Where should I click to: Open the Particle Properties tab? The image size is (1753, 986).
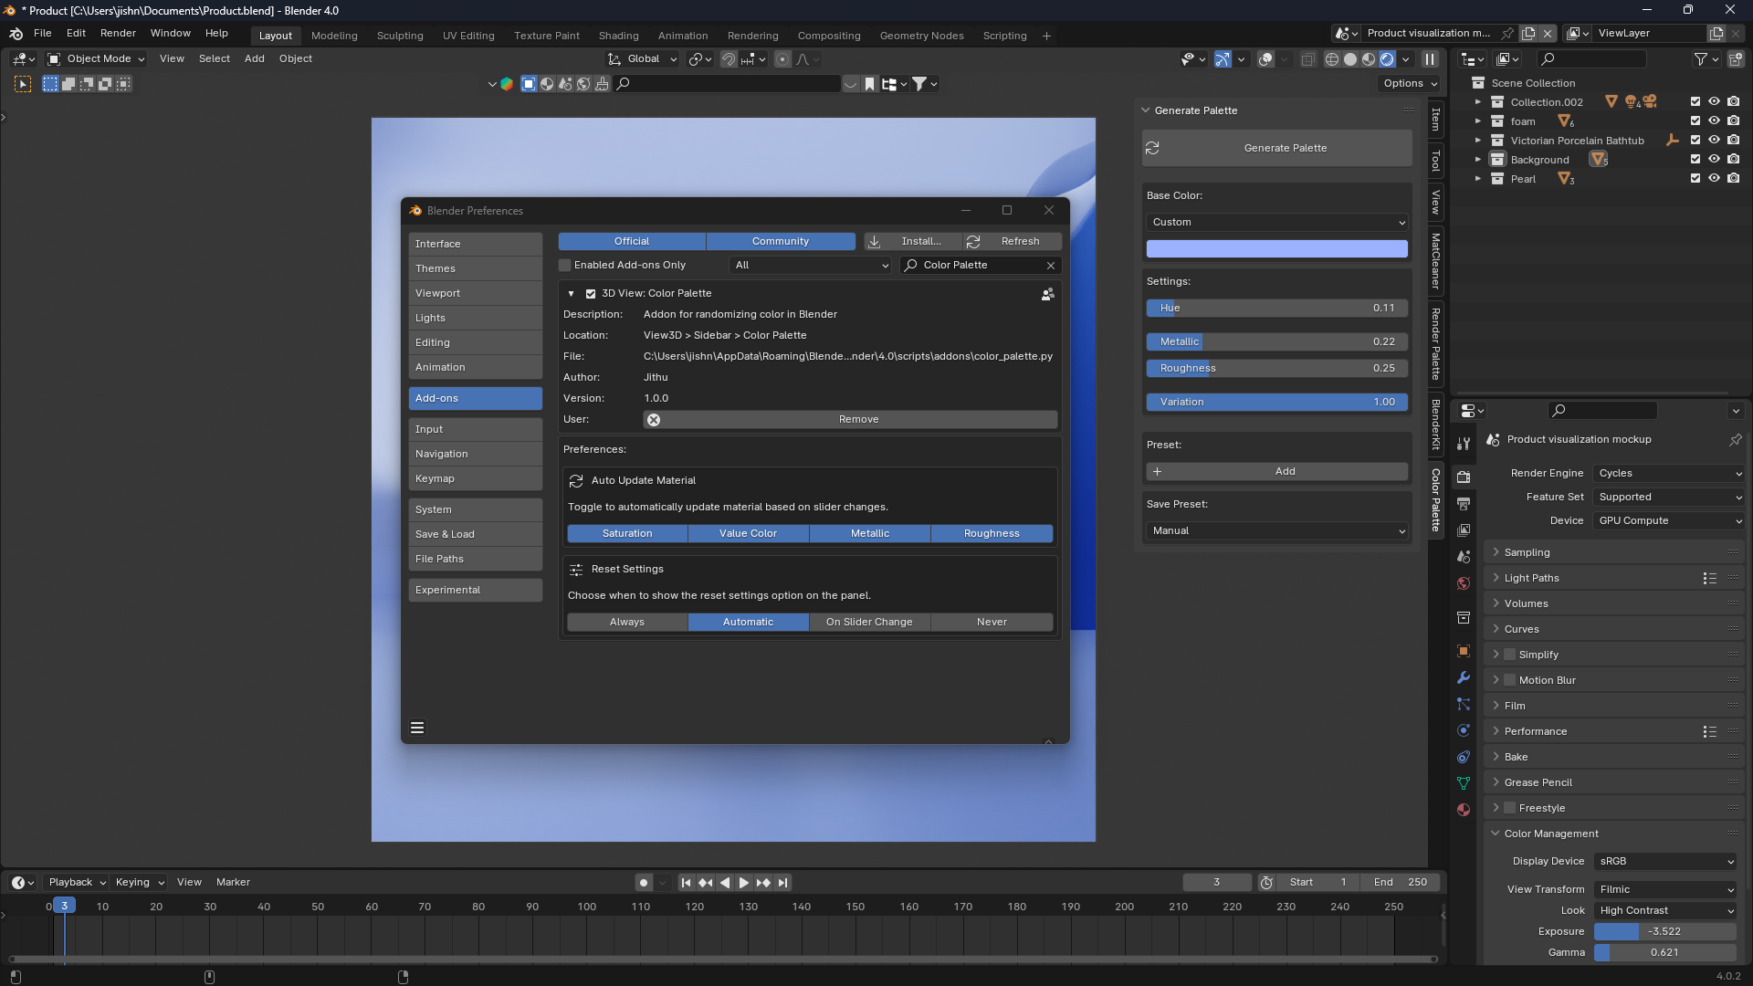(1464, 704)
